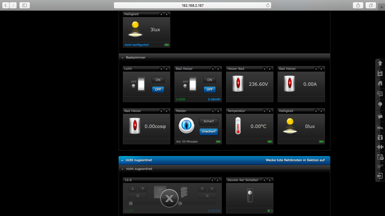The image size is (385, 216).
Task: Click 'Wecke tote Netzknoten in Sektion auf'
Action: [295, 160]
